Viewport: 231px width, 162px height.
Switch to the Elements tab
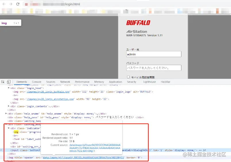[x=22, y=82]
